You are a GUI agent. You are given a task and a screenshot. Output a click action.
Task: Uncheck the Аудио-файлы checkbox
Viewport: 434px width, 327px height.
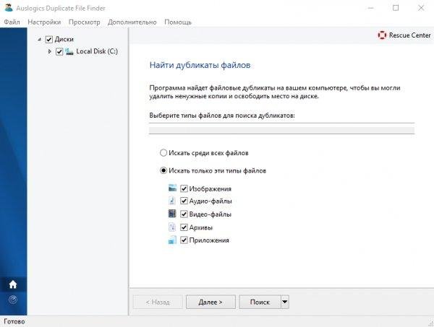point(184,201)
